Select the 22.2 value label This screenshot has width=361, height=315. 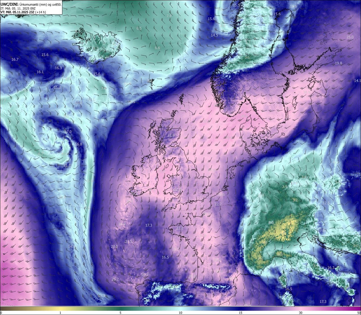pos(218,204)
